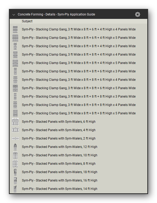157x203 pixels.
Task: Select text Stacked Panels with Sym-Walers, 18 ft High
Action: coord(59,172)
